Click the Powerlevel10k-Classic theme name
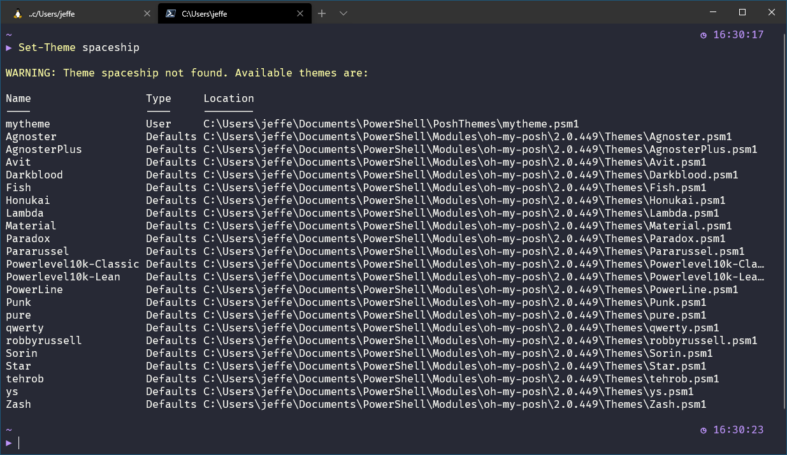The height and width of the screenshot is (455, 787). [73, 264]
